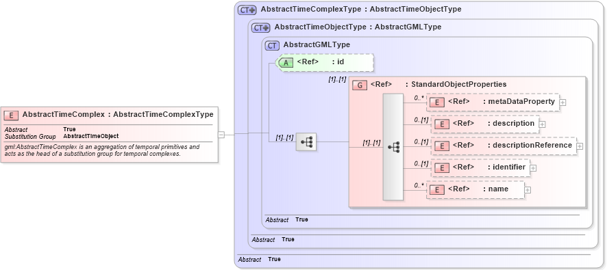Image resolution: width=607 pixels, height=270 pixels.
Task: Click the CT+ icon beside AbstractTimeObjectType
Action: pyautogui.click(x=260, y=28)
